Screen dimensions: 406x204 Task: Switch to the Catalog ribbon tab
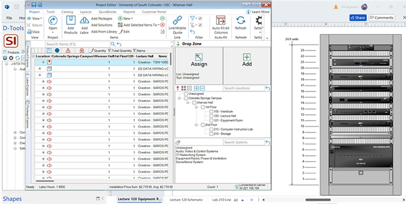click(x=67, y=12)
